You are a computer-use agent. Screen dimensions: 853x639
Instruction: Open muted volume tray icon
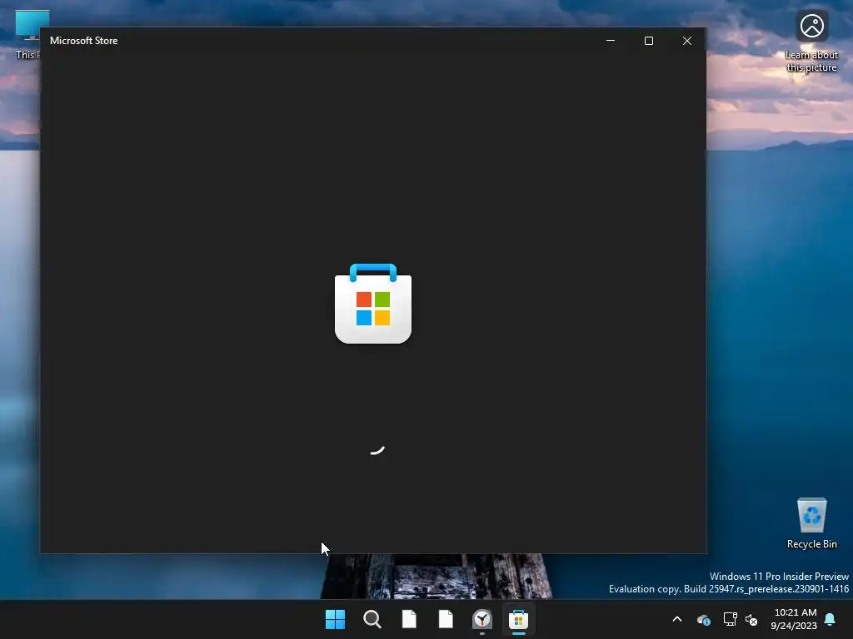tap(751, 619)
